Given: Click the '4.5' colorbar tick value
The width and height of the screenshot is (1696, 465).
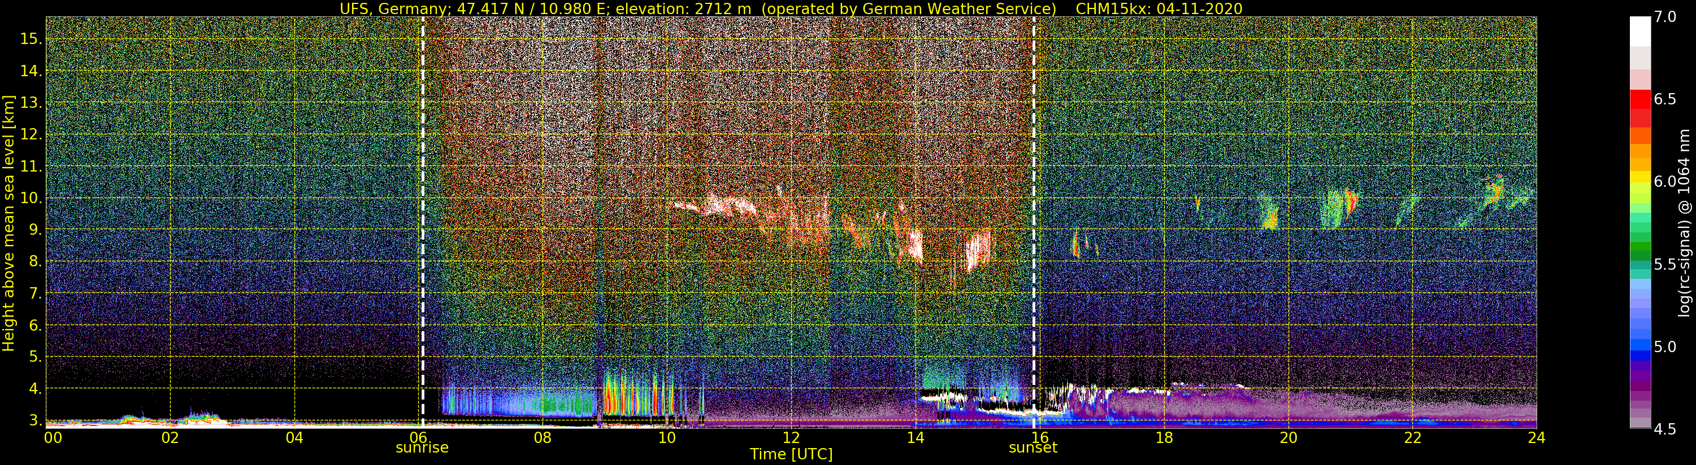Looking at the screenshot, I should click(x=1665, y=429).
